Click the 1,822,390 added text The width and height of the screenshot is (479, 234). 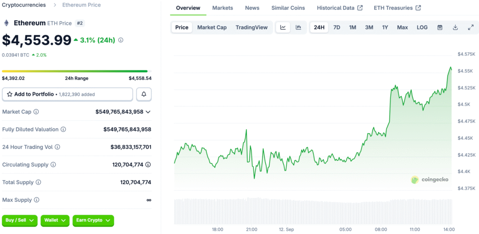coord(76,95)
